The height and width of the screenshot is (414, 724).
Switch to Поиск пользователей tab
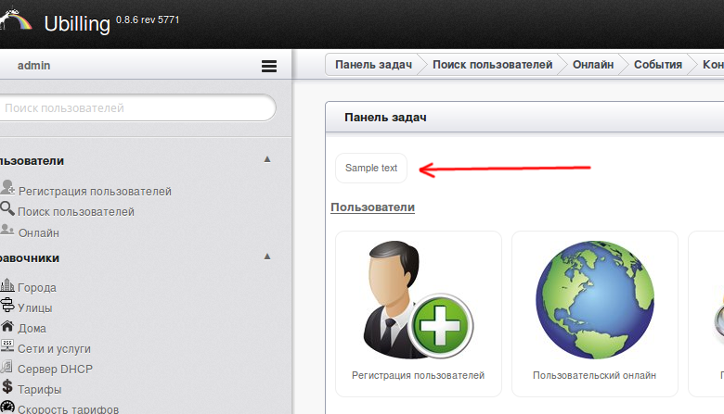click(492, 64)
